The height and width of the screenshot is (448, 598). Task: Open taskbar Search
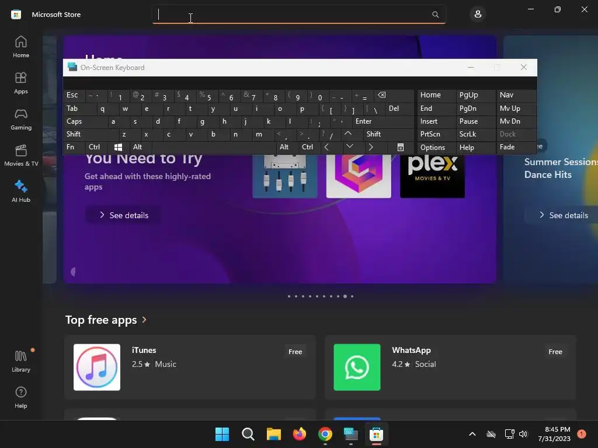point(248,434)
